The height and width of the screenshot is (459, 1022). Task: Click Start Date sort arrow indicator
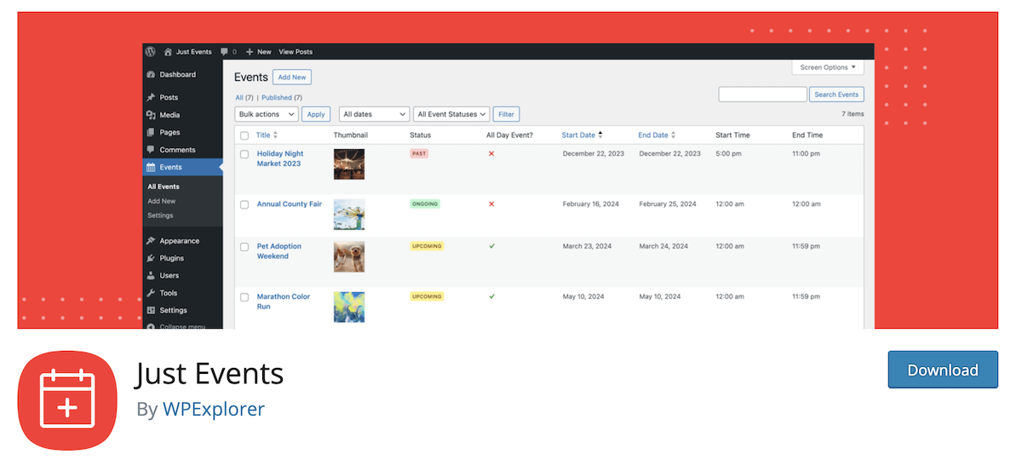[x=600, y=135]
